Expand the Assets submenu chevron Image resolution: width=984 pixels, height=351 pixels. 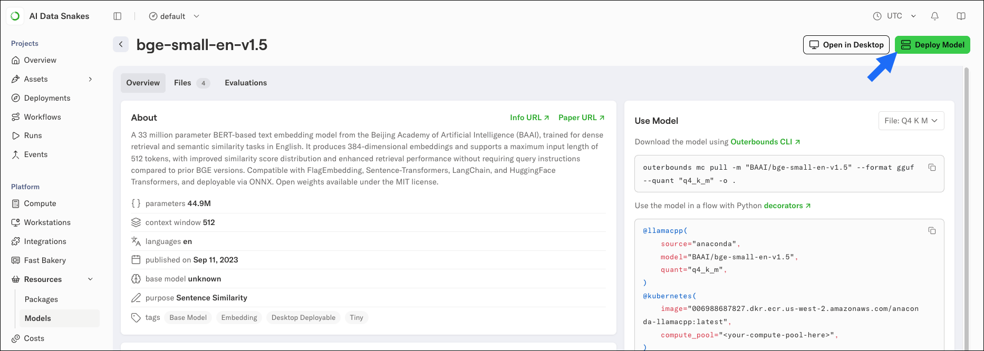(x=91, y=79)
